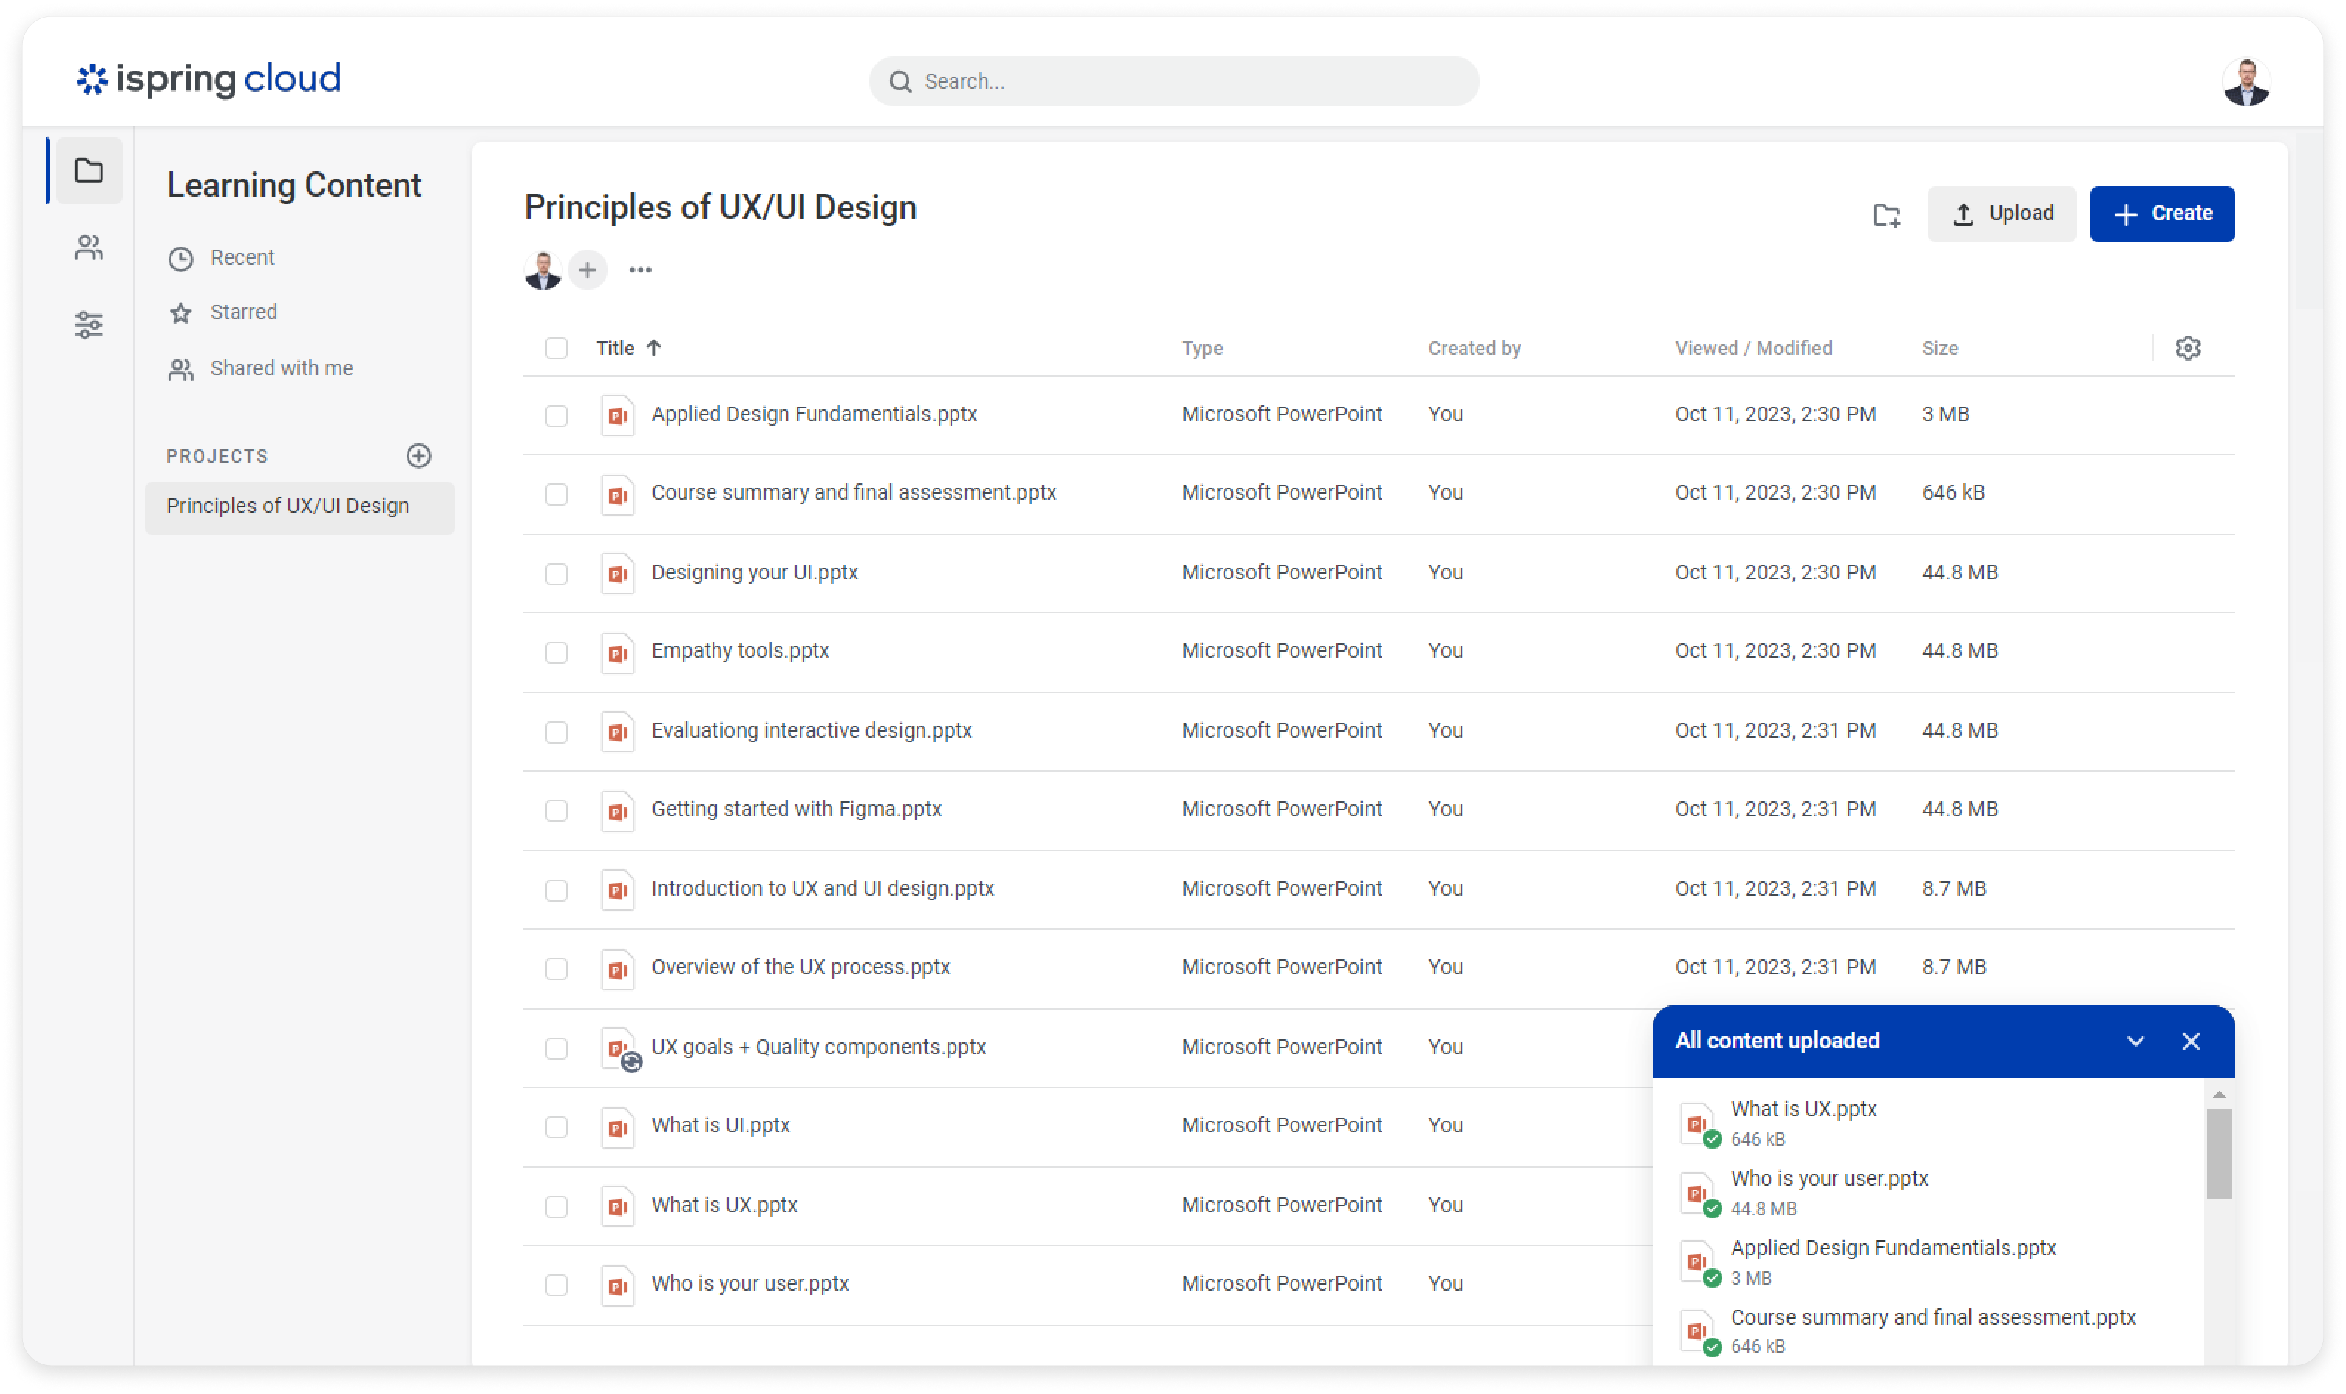Screen dimensions: 2346x1394
Task: Click PowerPoint icon for Applied Design Fundamentials
Action: [x=617, y=415]
